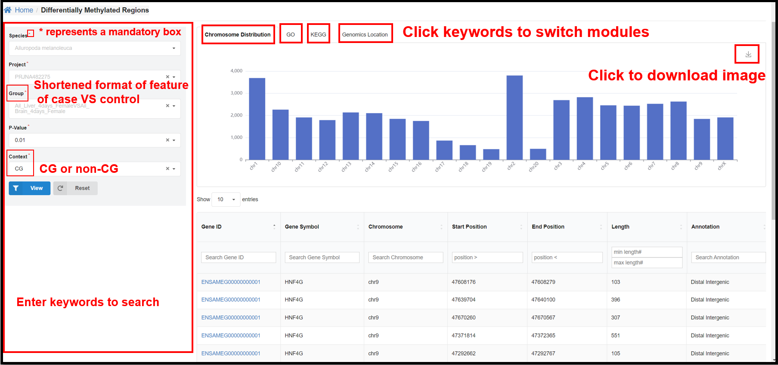This screenshot has width=778, height=365.
Task: Open first ENSAMEG00000000001 gene link
Action: tap(231, 282)
